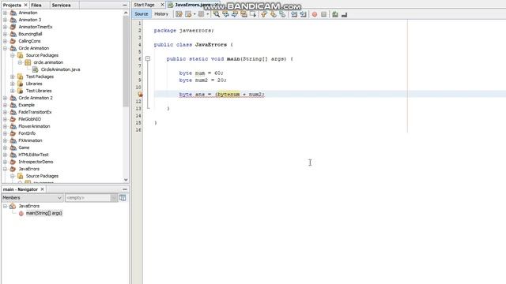Image resolution: width=506 pixels, height=284 pixels.
Task: Collapse the JavaErrors project node in Projects
Action: pyautogui.click(x=5, y=169)
